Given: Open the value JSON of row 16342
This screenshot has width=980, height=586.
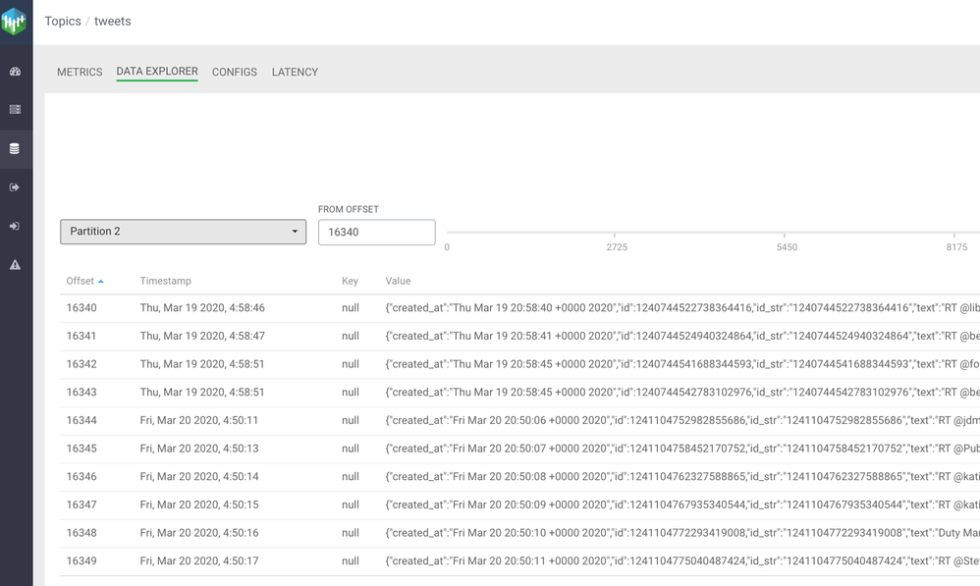Looking at the screenshot, I should pos(682,364).
